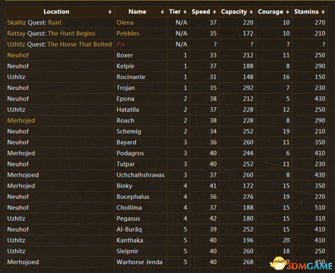Viewport: 335px width, 273px height.
Task: Open the Skalitz location link
Action: pyautogui.click(x=16, y=22)
